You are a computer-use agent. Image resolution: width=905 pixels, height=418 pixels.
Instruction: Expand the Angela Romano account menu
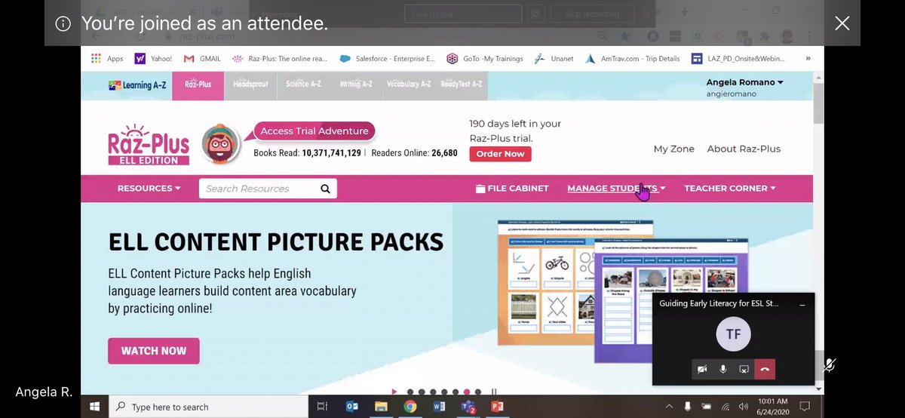744,82
